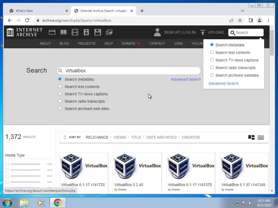
Task: Open the ABOUT menu item
Action: pyautogui.click(x=45, y=44)
